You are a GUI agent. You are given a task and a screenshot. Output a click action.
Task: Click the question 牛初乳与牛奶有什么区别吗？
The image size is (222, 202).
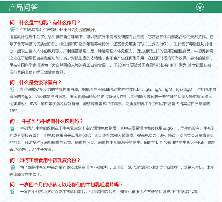(x=46, y=121)
